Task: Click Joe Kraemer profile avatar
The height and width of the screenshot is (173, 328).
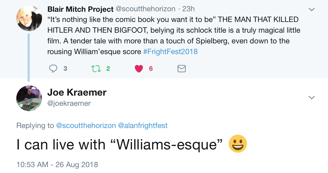Action: coord(29,98)
